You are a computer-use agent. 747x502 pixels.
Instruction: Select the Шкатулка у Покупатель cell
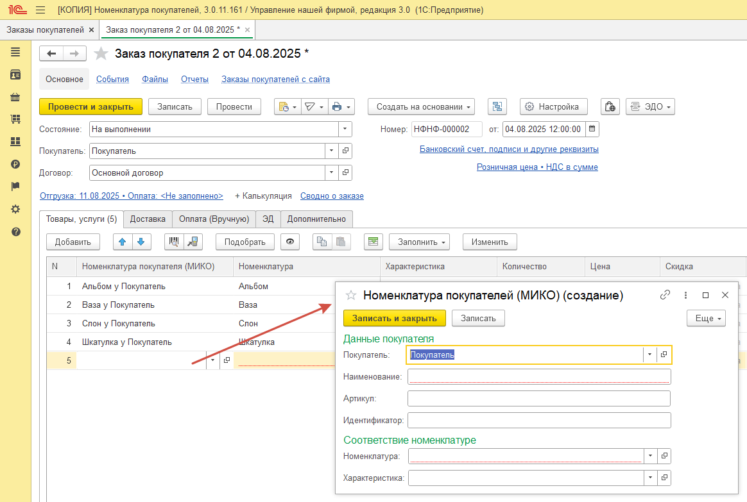[x=155, y=342]
